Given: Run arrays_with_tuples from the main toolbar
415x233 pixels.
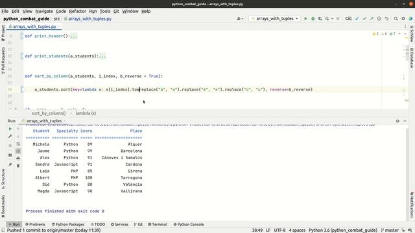Looking at the screenshot, I should [x=305, y=19].
